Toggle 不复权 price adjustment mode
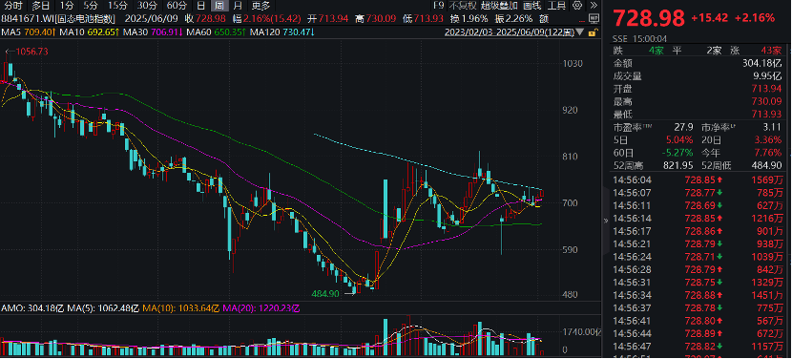792x359 pixels. tap(463, 6)
